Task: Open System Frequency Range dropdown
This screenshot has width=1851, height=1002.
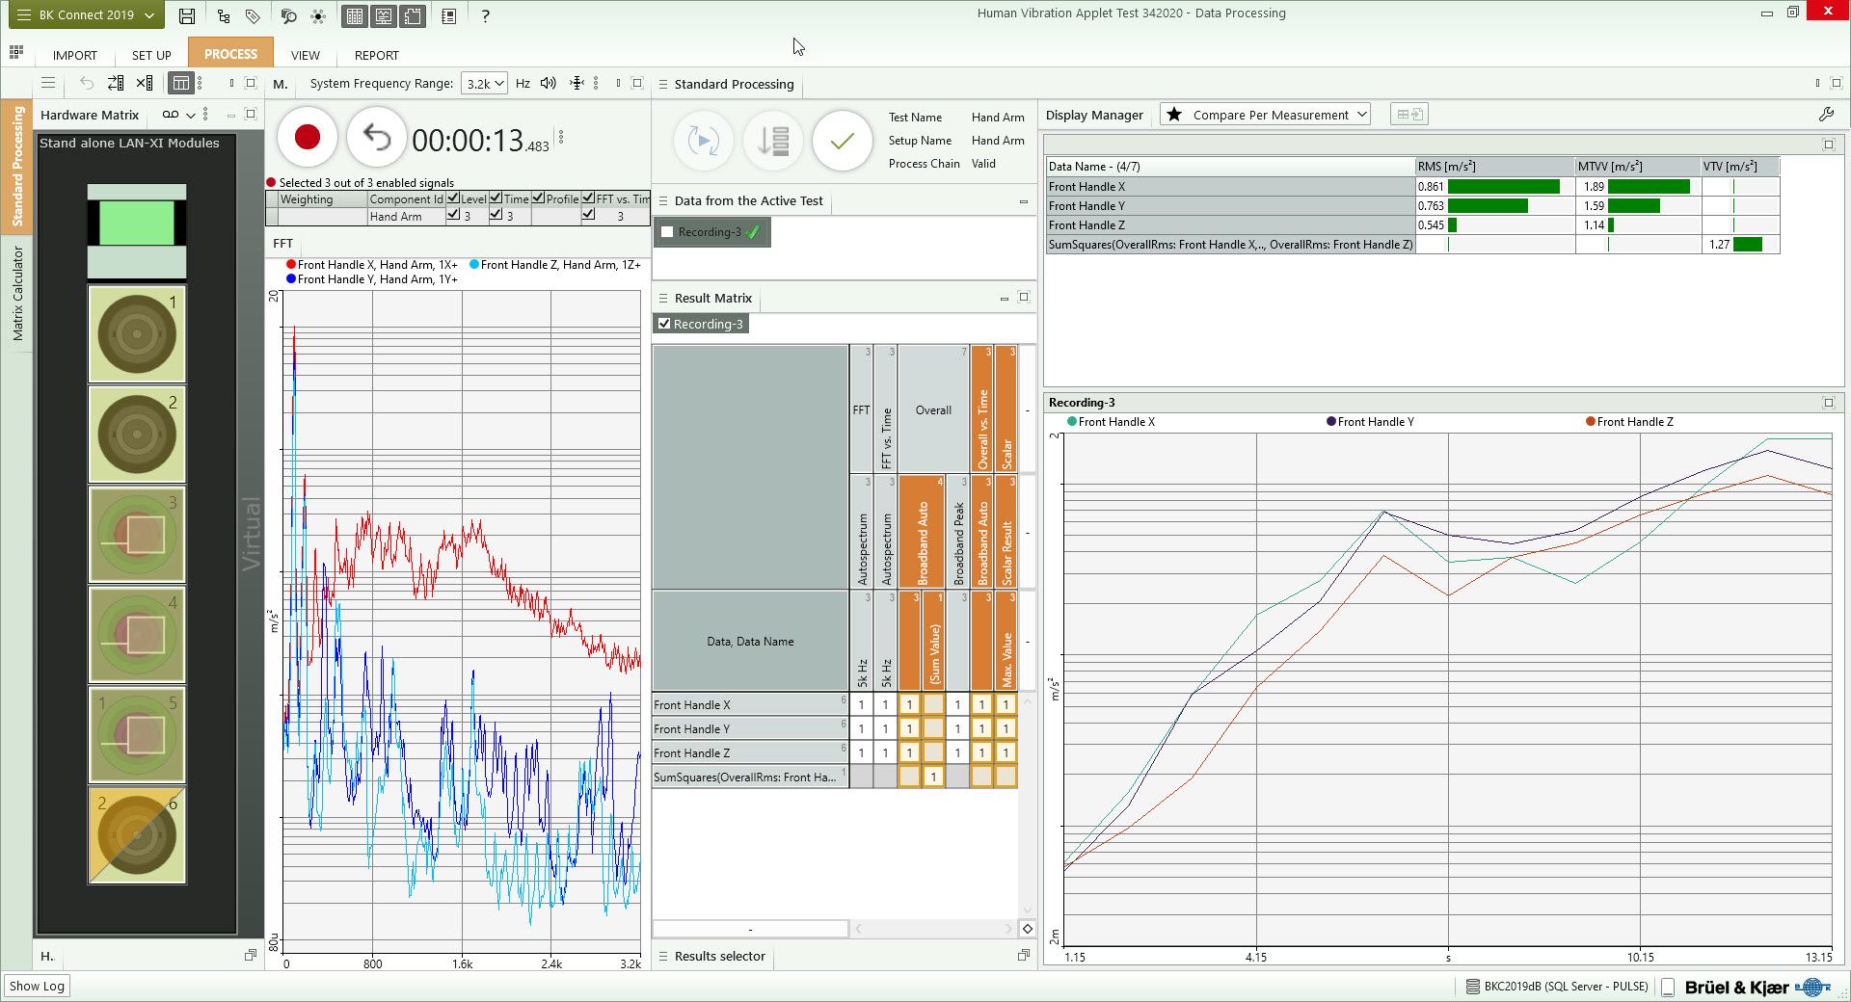Action: (484, 84)
